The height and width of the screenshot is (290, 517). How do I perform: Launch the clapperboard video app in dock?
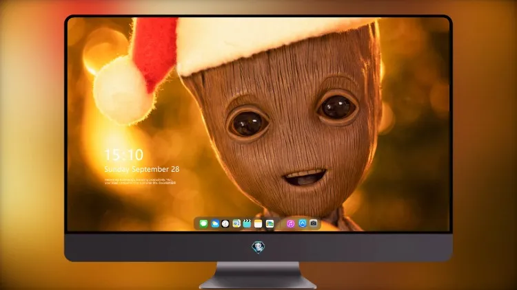click(247, 224)
